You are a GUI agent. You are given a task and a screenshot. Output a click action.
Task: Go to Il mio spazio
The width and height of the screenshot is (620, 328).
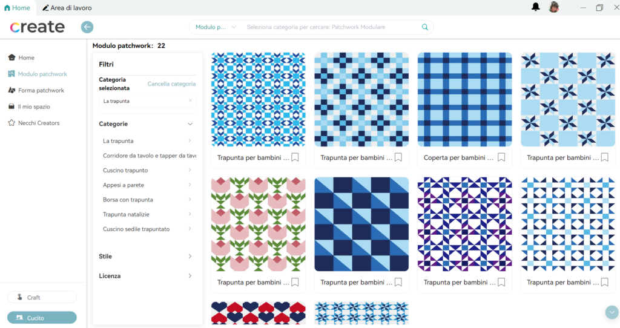33,107
